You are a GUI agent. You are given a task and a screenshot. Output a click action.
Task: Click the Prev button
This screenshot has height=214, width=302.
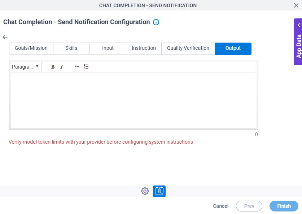pyautogui.click(x=249, y=206)
